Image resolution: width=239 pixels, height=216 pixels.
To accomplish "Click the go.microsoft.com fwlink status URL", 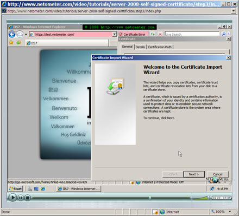I will [x=47, y=182].
